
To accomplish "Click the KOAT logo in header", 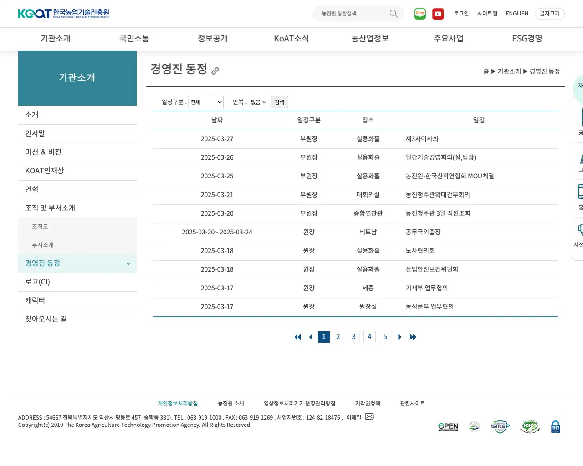I will tap(64, 14).
